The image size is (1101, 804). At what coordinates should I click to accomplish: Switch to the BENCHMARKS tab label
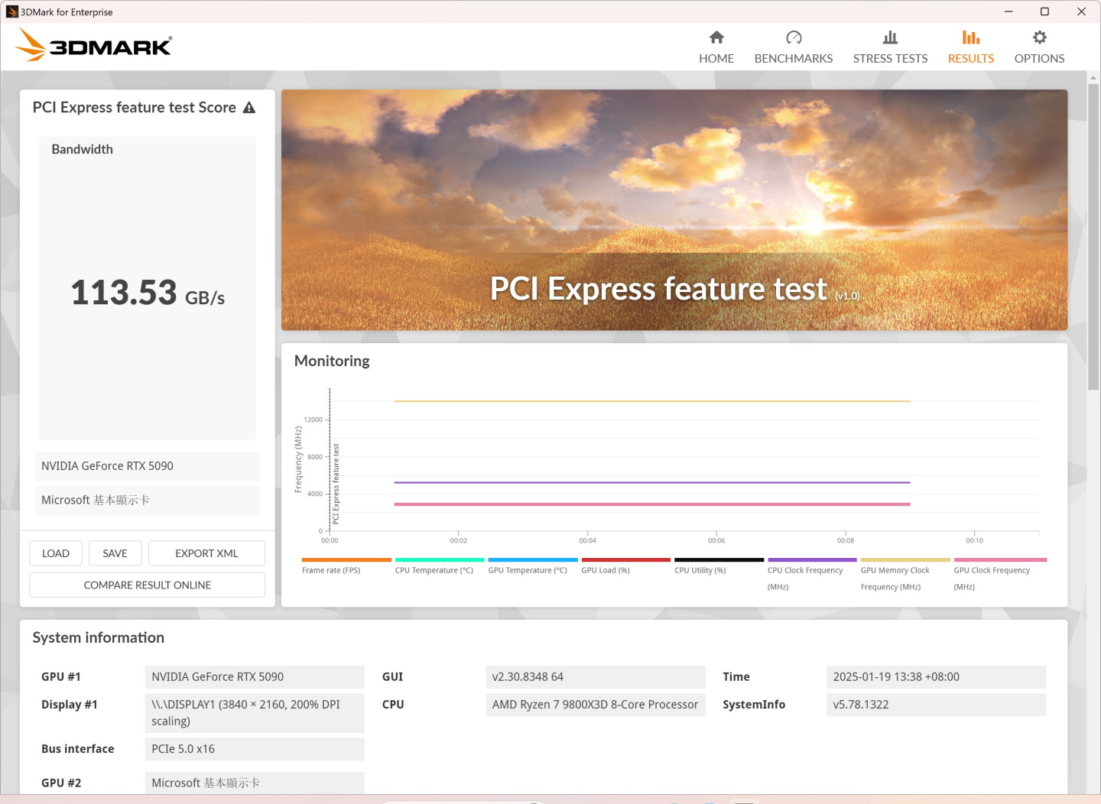click(794, 59)
